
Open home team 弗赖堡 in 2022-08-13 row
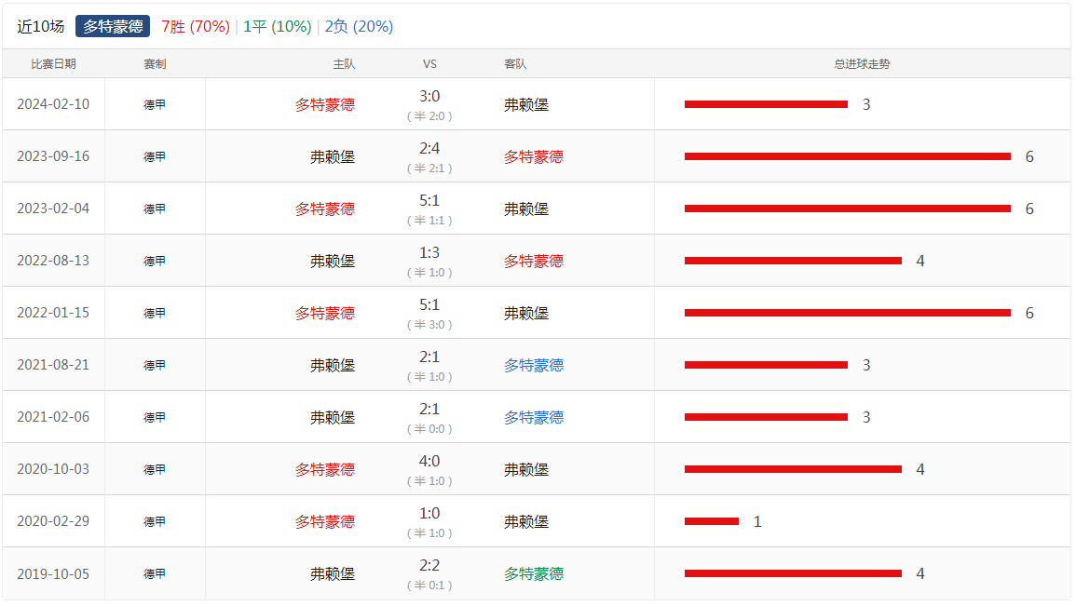click(333, 262)
